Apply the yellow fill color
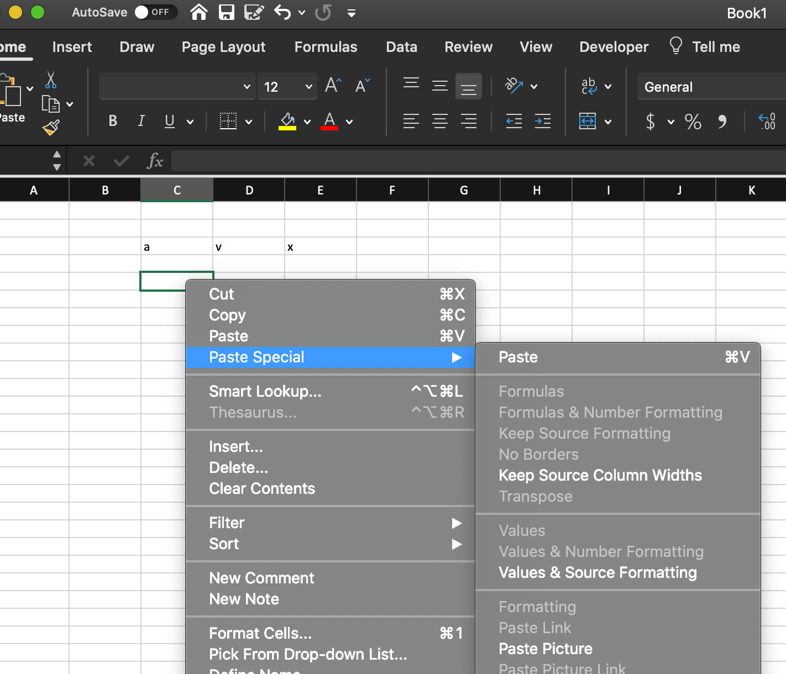 pyautogui.click(x=287, y=121)
